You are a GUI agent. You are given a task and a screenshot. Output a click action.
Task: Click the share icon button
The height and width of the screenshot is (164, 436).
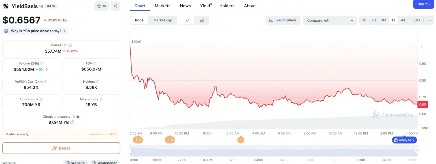(x=116, y=6)
